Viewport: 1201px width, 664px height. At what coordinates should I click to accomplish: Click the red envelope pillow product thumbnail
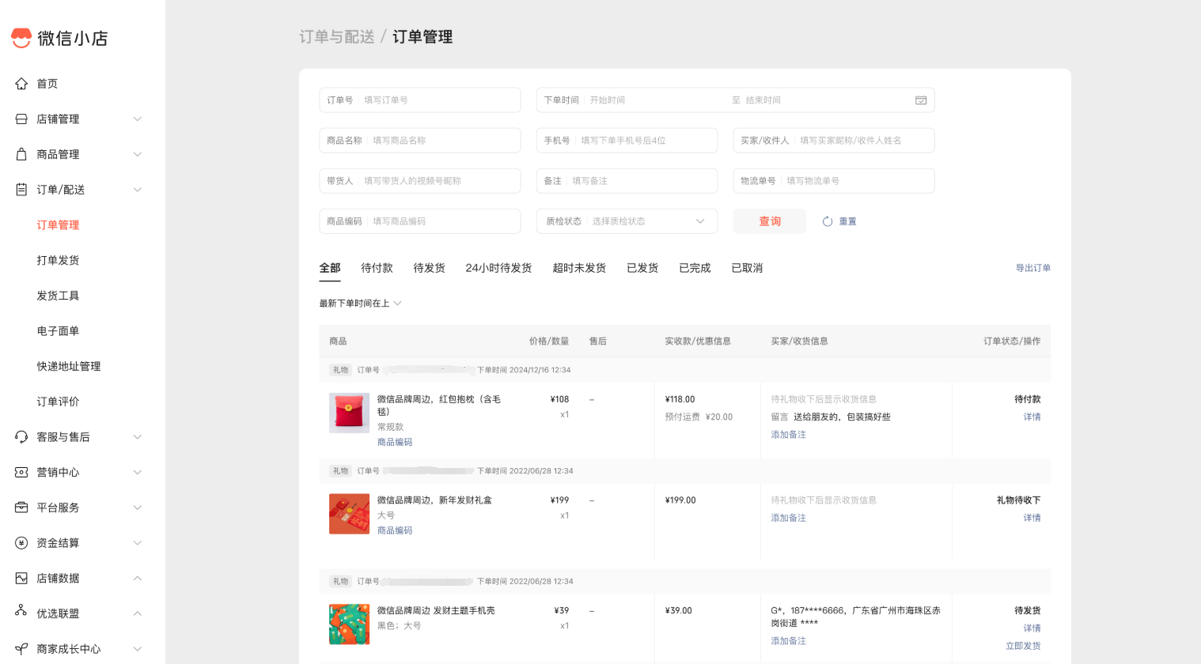point(349,413)
